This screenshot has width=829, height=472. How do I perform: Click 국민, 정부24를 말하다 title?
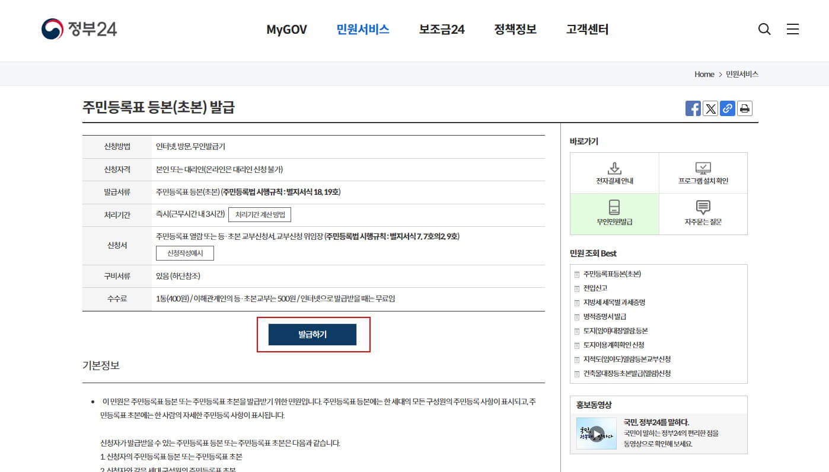(x=656, y=422)
